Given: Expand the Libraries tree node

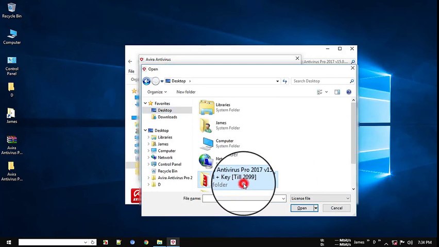Looking at the screenshot, I should (x=148, y=137).
